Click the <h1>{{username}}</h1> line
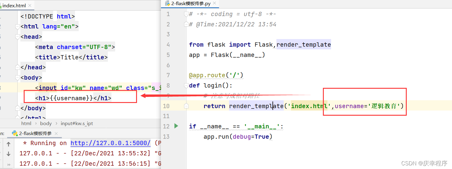Screen dimensions: 452x169 (x=73, y=98)
